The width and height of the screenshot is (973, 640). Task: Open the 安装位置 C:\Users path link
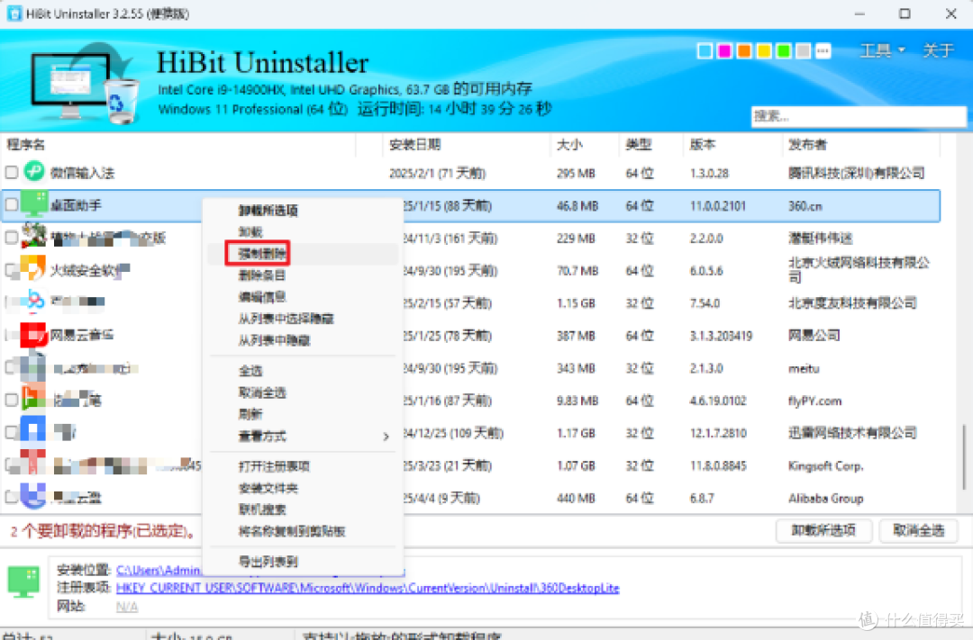[159, 570]
